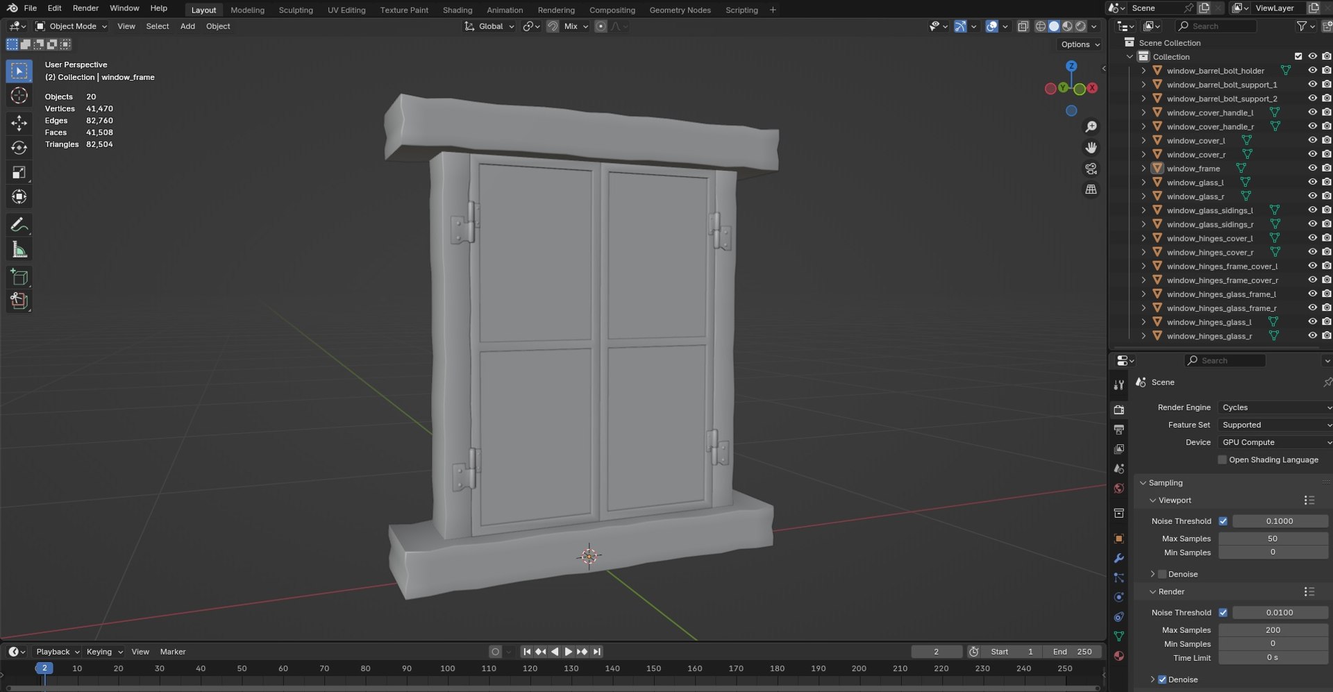Expand Viewport Denoise subpanel

(1152, 574)
